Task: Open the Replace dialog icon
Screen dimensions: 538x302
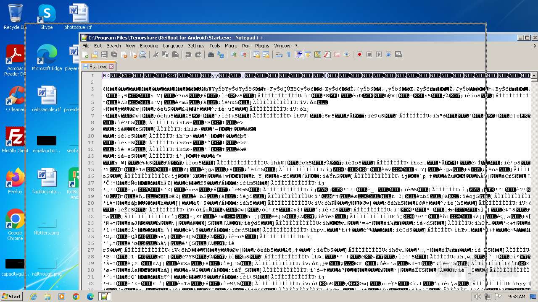Action: click(x=220, y=55)
